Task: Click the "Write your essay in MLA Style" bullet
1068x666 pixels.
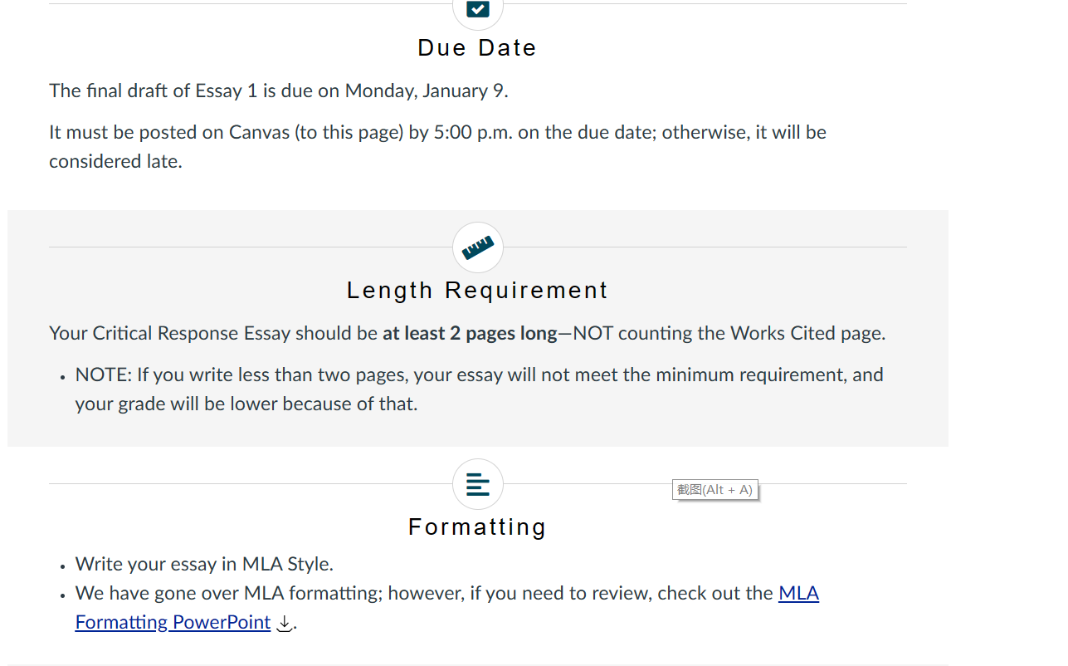Action: 202,564
